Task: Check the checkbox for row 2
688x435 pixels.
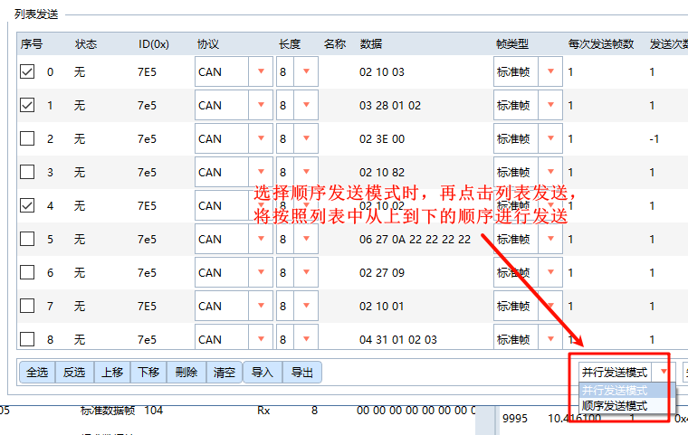Action: click(x=27, y=138)
